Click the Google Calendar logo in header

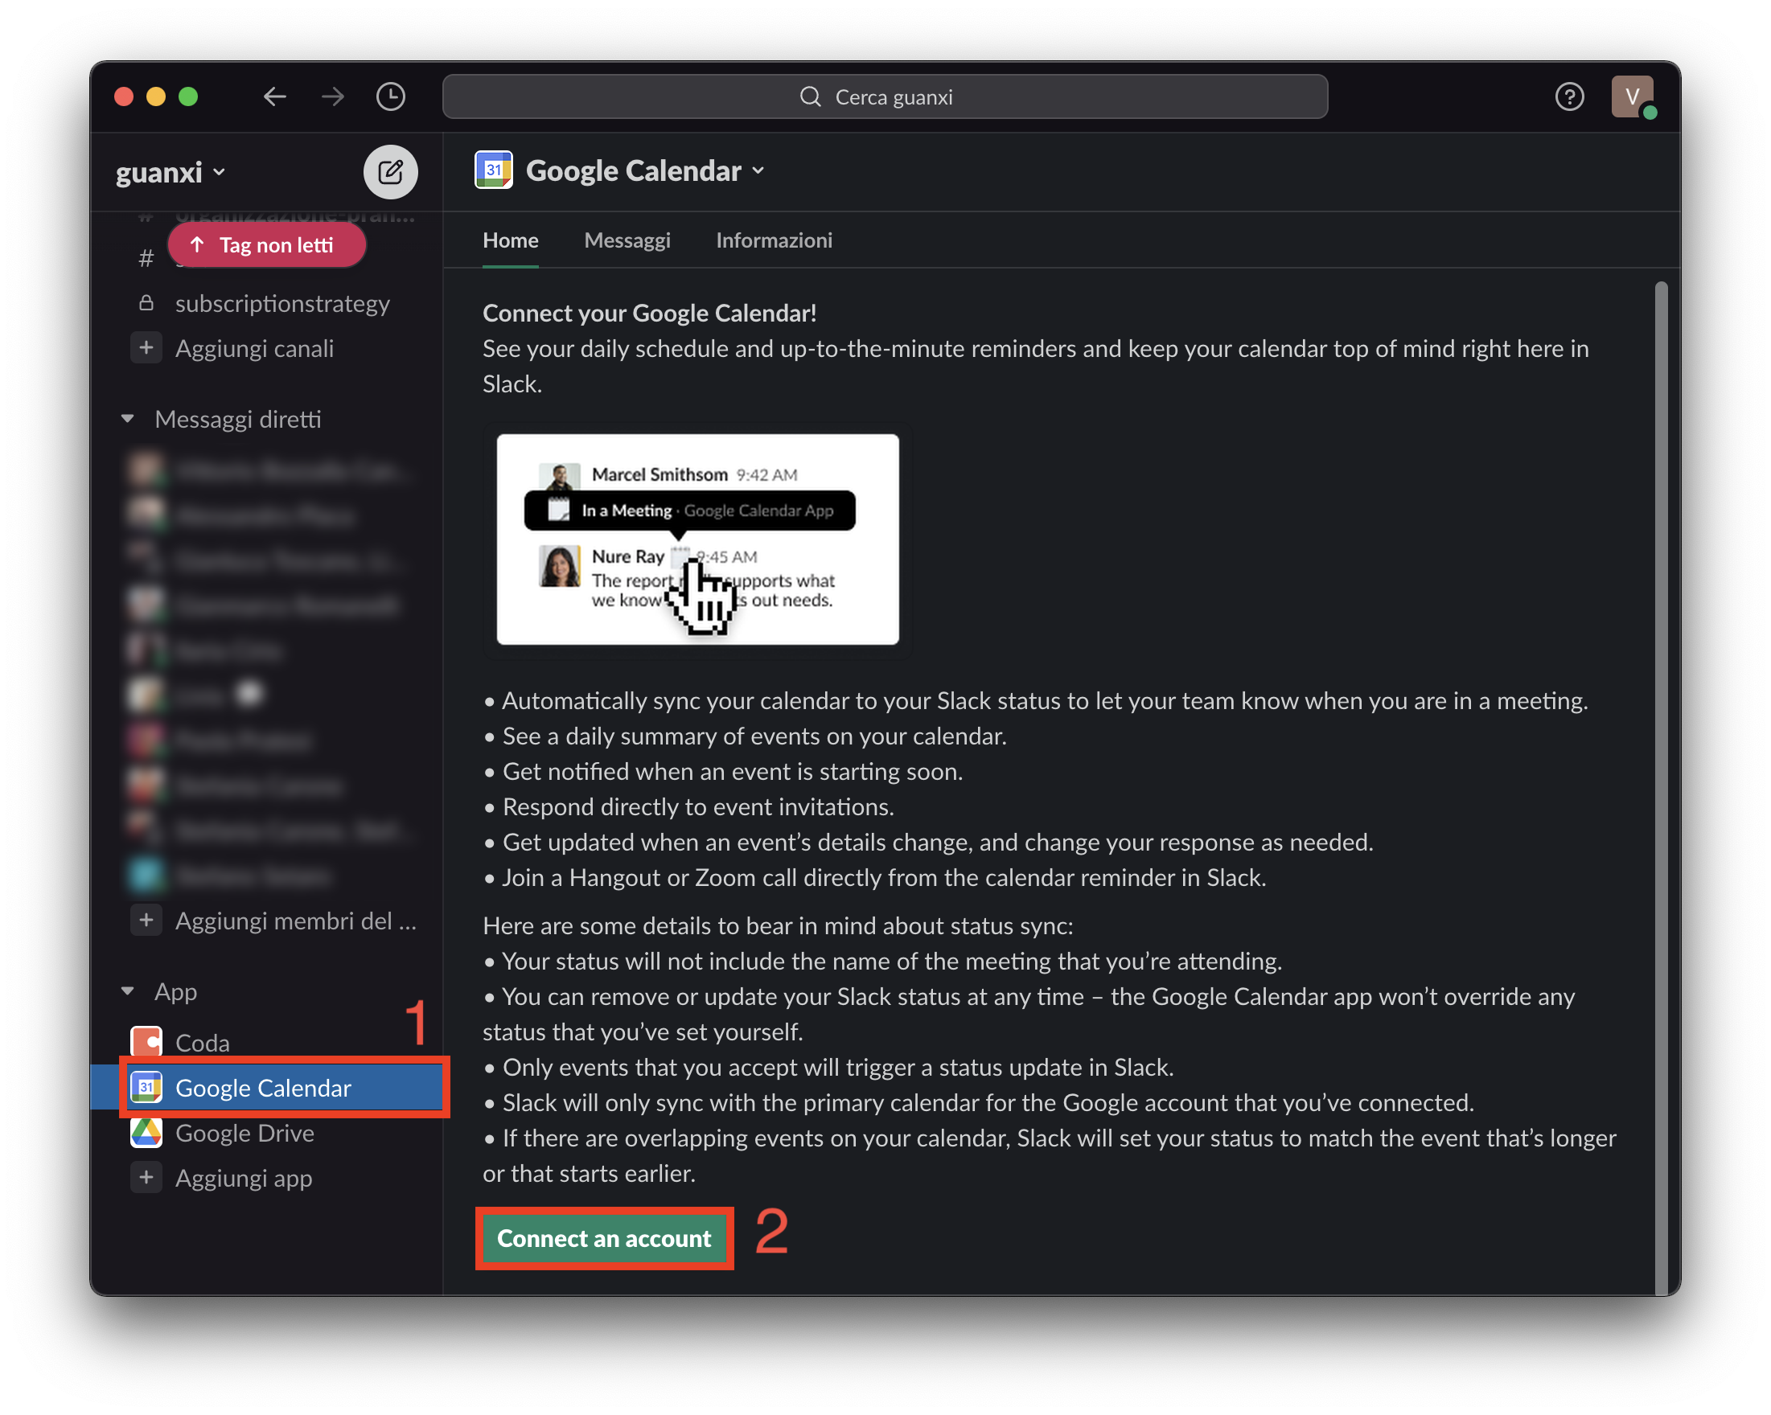click(x=494, y=170)
